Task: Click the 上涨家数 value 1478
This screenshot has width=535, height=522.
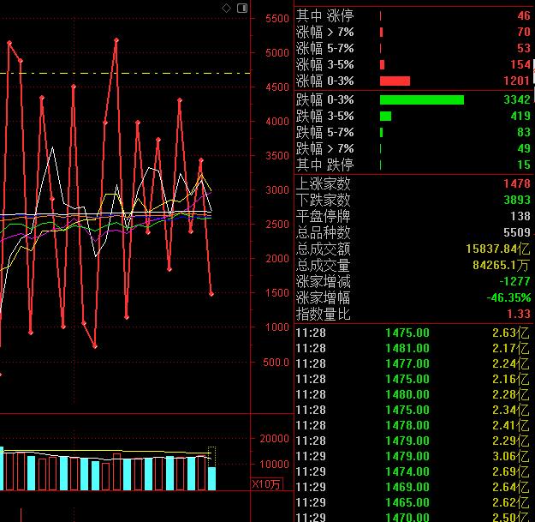Action: [517, 183]
